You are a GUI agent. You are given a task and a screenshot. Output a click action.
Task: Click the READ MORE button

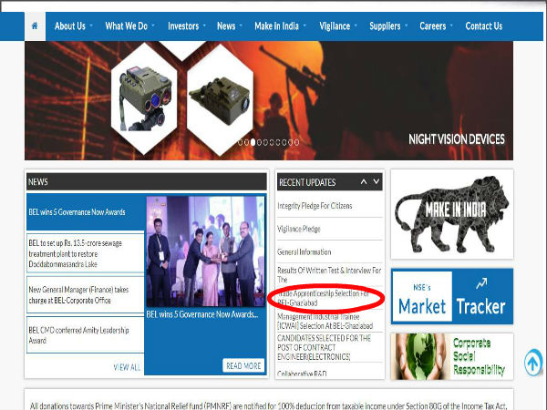tap(243, 365)
